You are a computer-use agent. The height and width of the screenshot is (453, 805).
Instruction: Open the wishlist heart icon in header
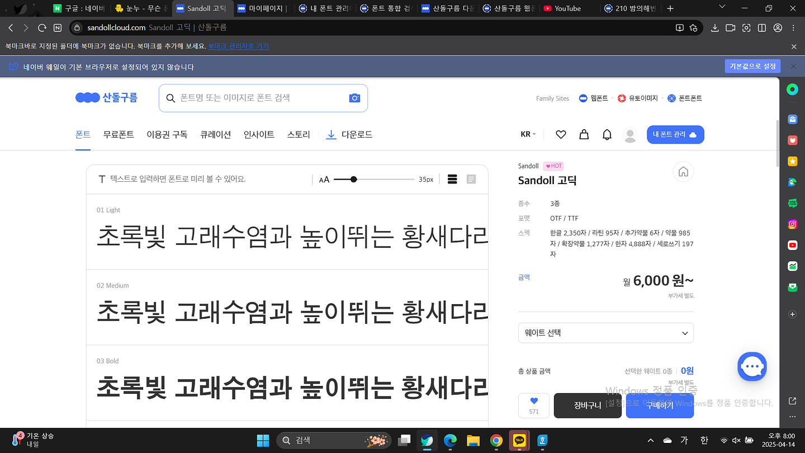tap(561, 134)
